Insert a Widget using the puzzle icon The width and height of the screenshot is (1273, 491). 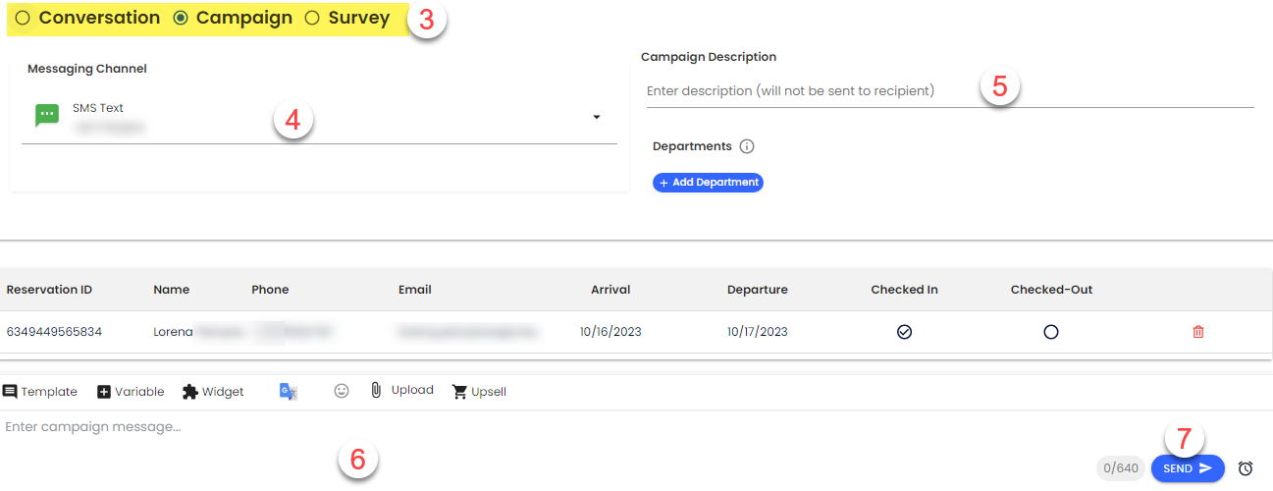[190, 391]
